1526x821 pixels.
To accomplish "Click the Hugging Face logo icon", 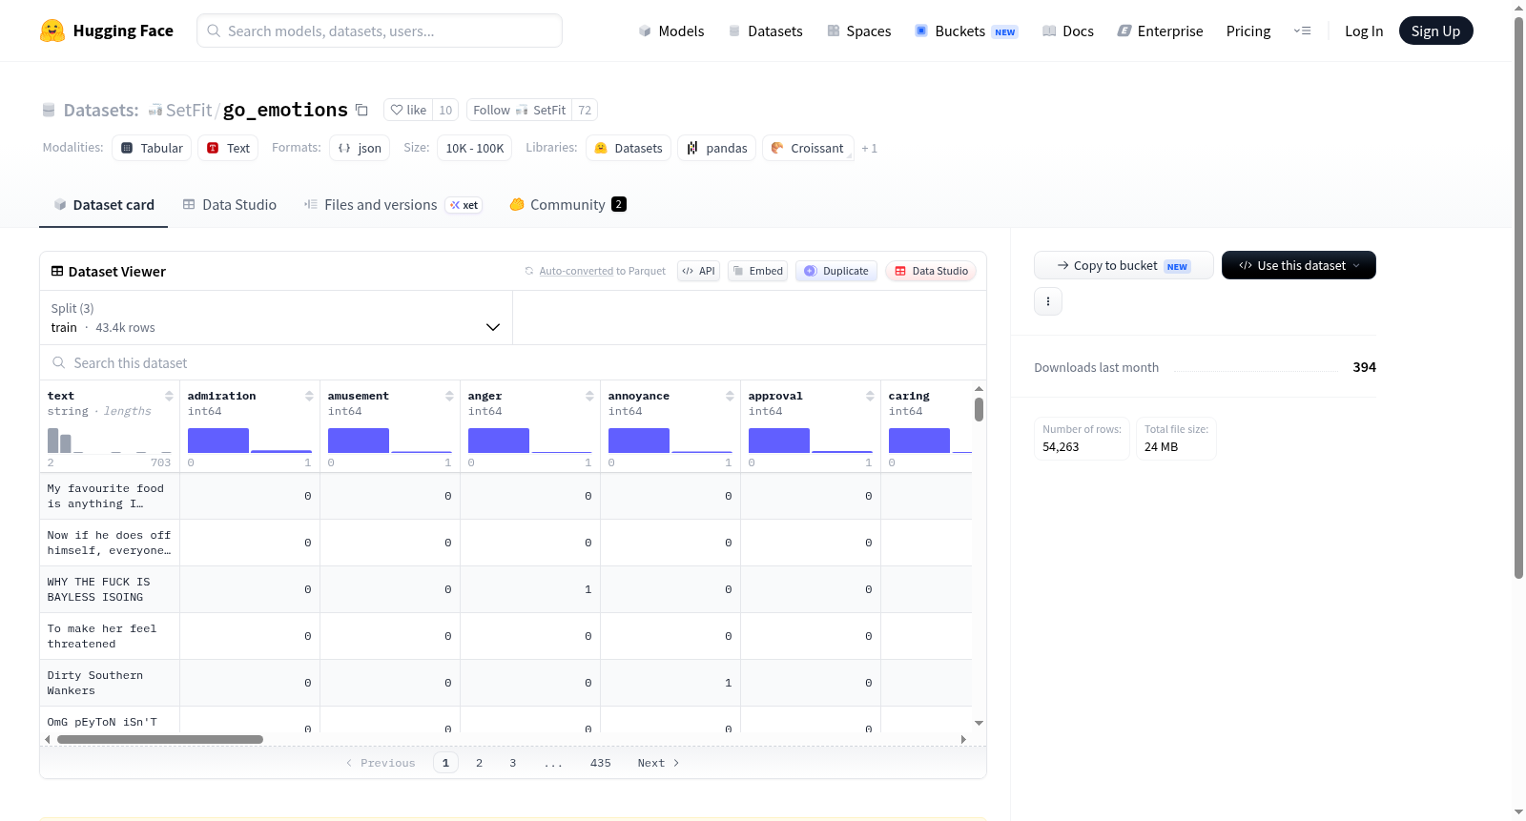I will [52, 31].
